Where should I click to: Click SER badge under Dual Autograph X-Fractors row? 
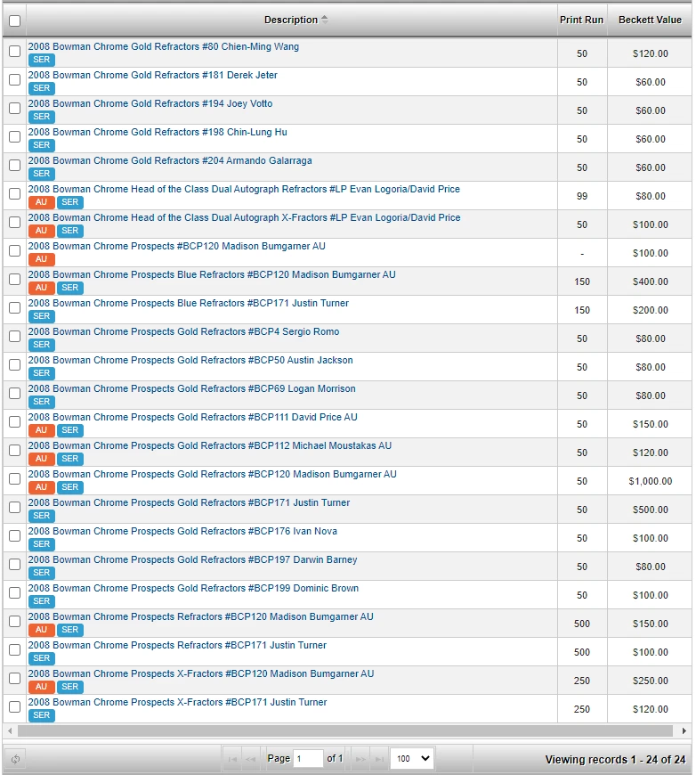click(70, 231)
